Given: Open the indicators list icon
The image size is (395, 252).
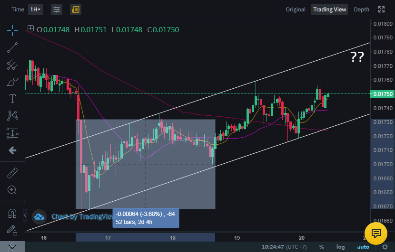Looking at the screenshot, I should [x=76, y=9].
